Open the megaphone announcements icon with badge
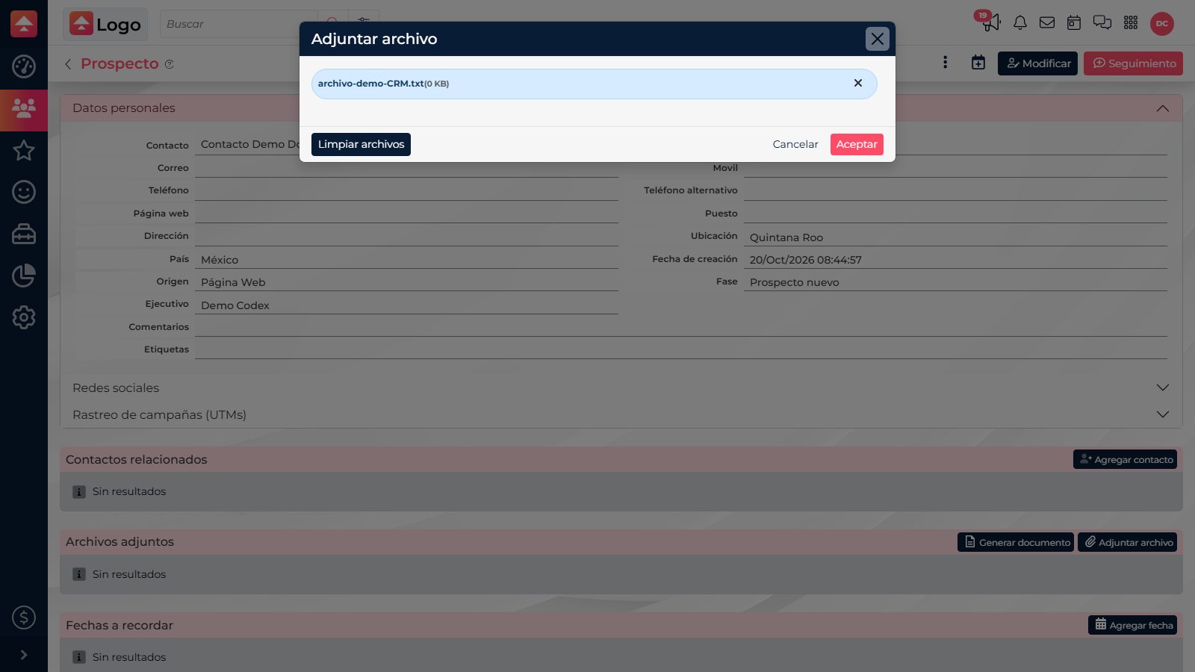This screenshot has height=672, width=1195. [990, 22]
